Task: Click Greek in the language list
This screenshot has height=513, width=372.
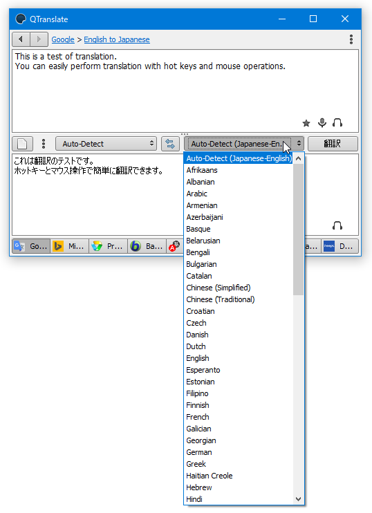Action: [238, 465]
